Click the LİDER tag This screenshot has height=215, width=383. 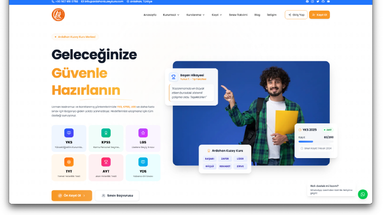[241, 159]
